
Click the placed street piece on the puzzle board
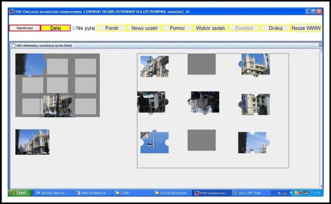[57, 105]
